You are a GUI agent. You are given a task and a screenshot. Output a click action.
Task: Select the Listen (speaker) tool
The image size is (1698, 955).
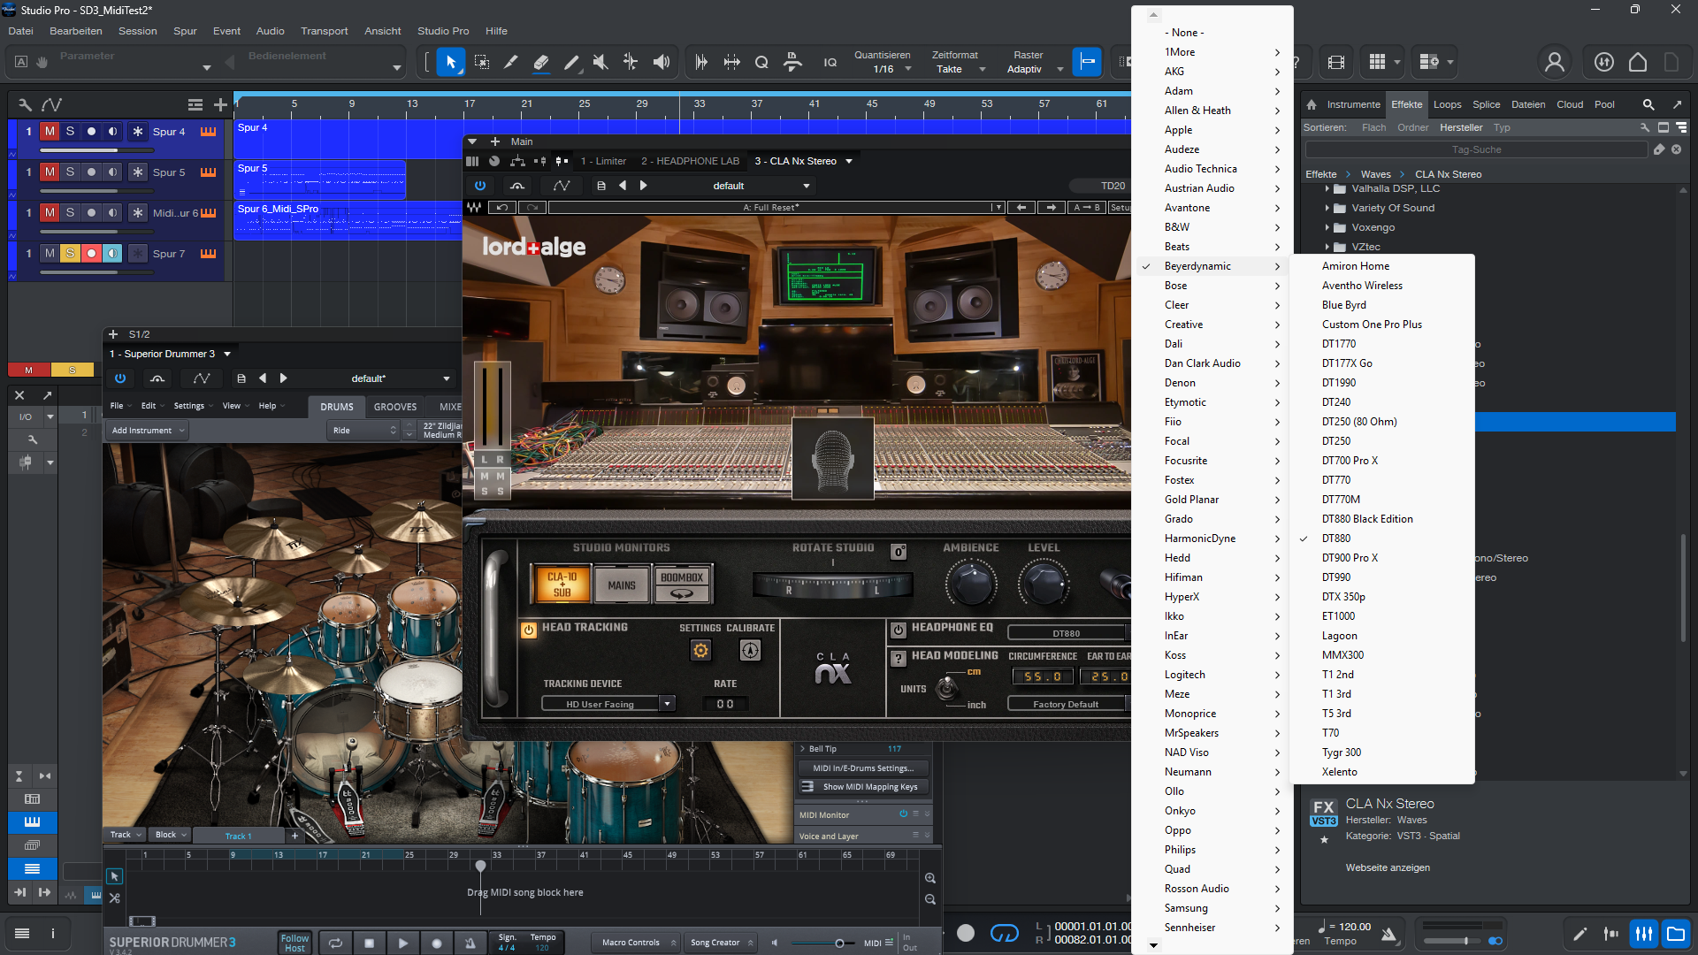point(661,62)
